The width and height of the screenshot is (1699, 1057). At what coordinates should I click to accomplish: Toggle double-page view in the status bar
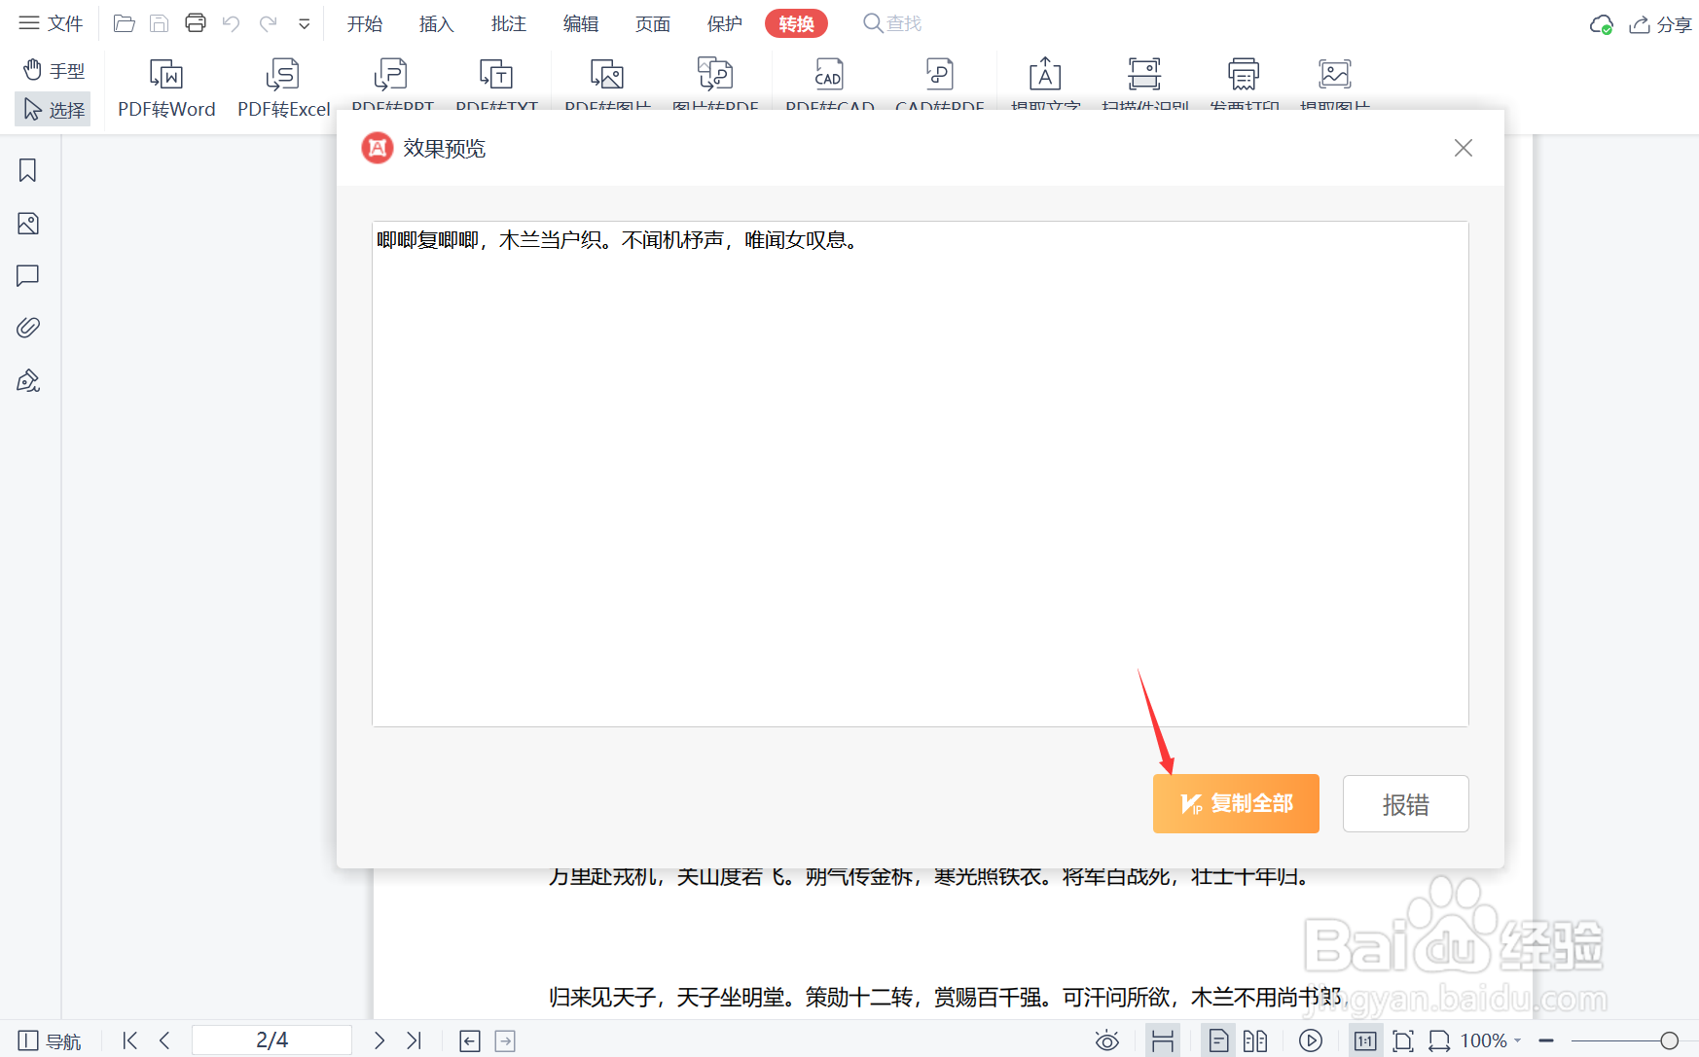(1254, 1039)
